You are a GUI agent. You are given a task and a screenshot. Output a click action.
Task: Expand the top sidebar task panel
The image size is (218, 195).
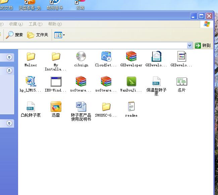tap(9, 57)
